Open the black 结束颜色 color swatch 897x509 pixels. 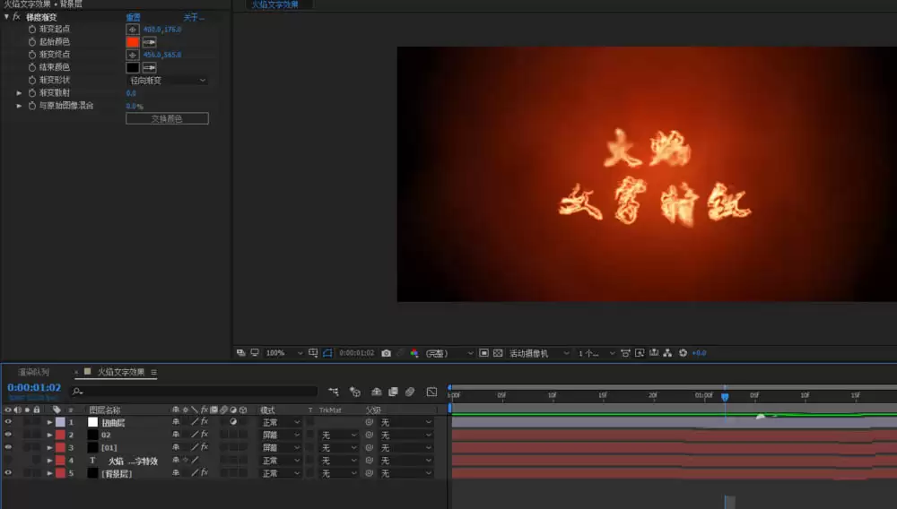point(133,67)
